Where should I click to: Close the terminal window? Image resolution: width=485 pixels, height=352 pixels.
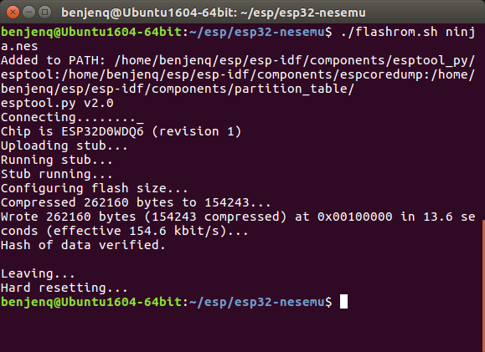13,13
